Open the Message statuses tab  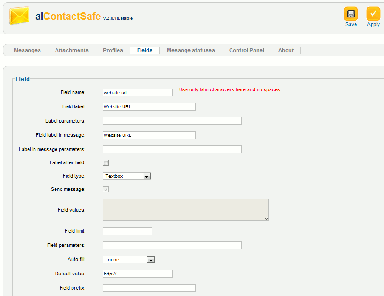(191, 50)
